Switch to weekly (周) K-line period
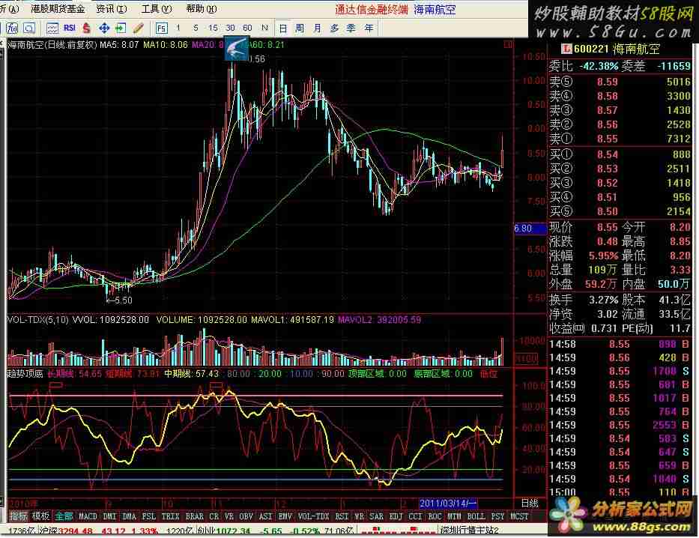Screen dimensions: 699x538 click(300, 28)
